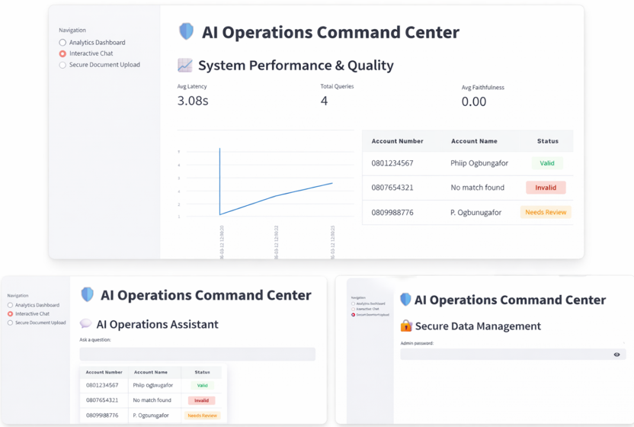
Task: Click Valid badge in Assistant panel table
Action: [202, 385]
